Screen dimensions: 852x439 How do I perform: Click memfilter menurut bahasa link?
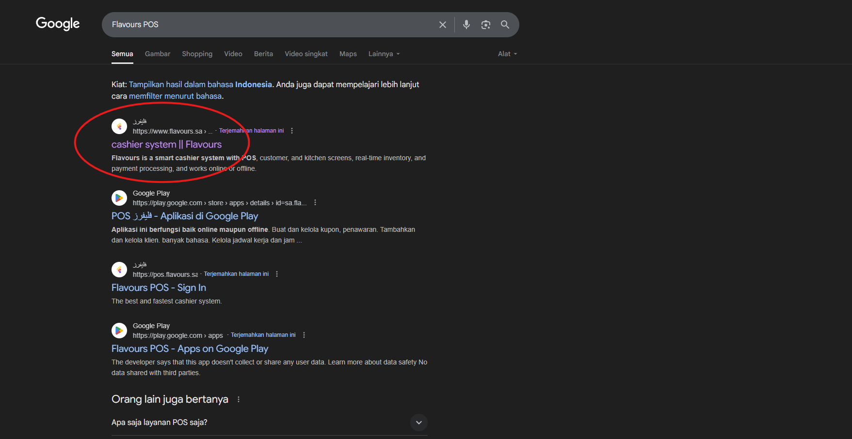tap(175, 96)
